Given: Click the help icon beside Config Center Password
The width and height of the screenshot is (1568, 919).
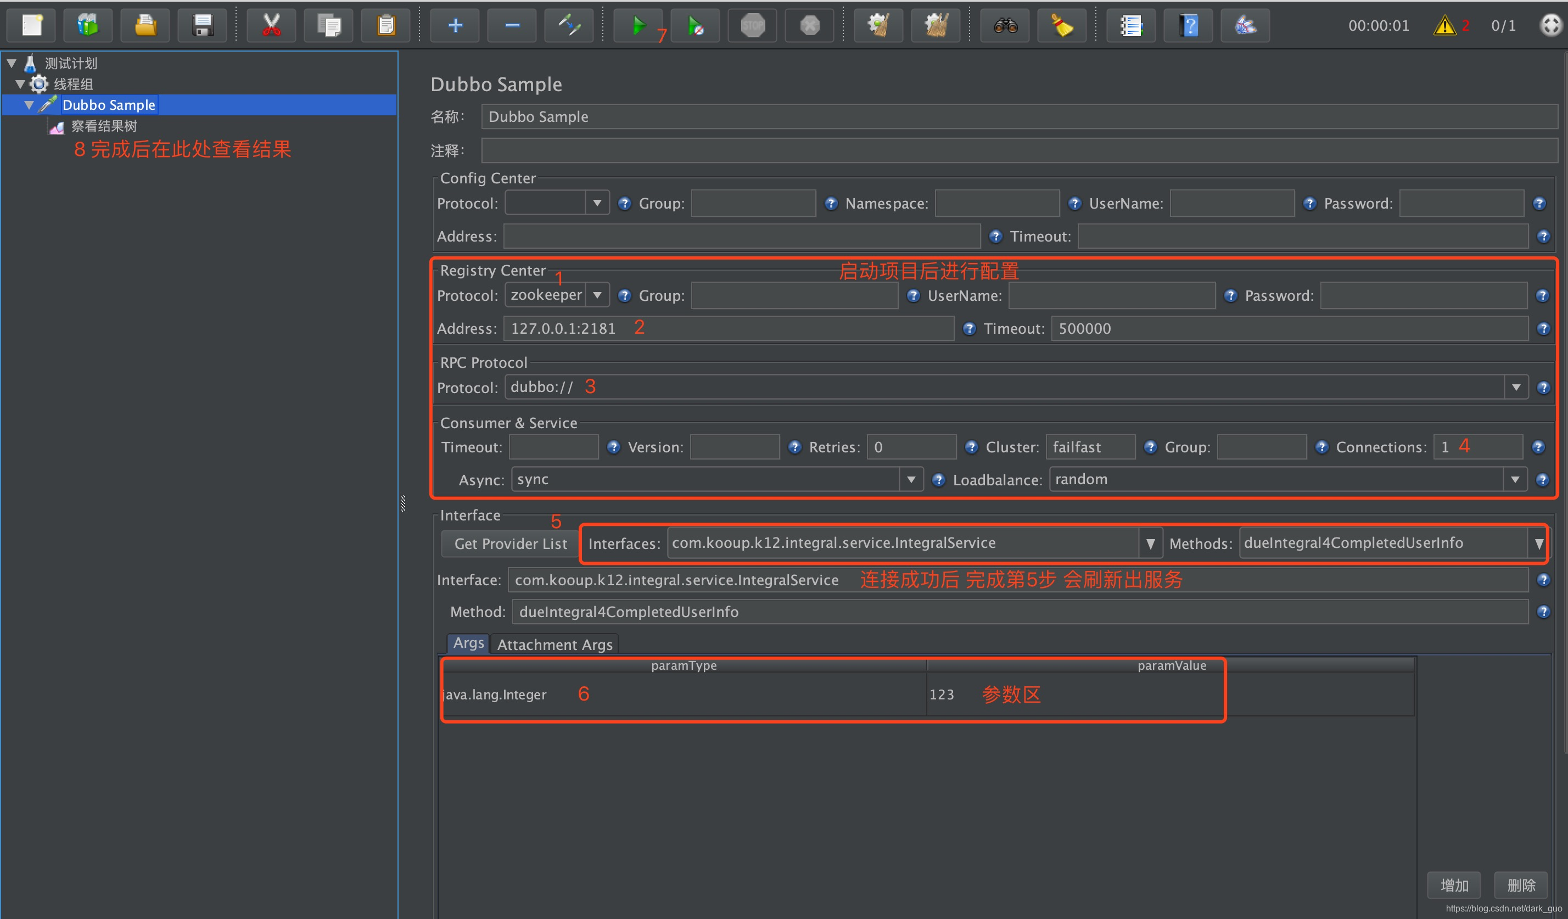Looking at the screenshot, I should (x=1539, y=204).
